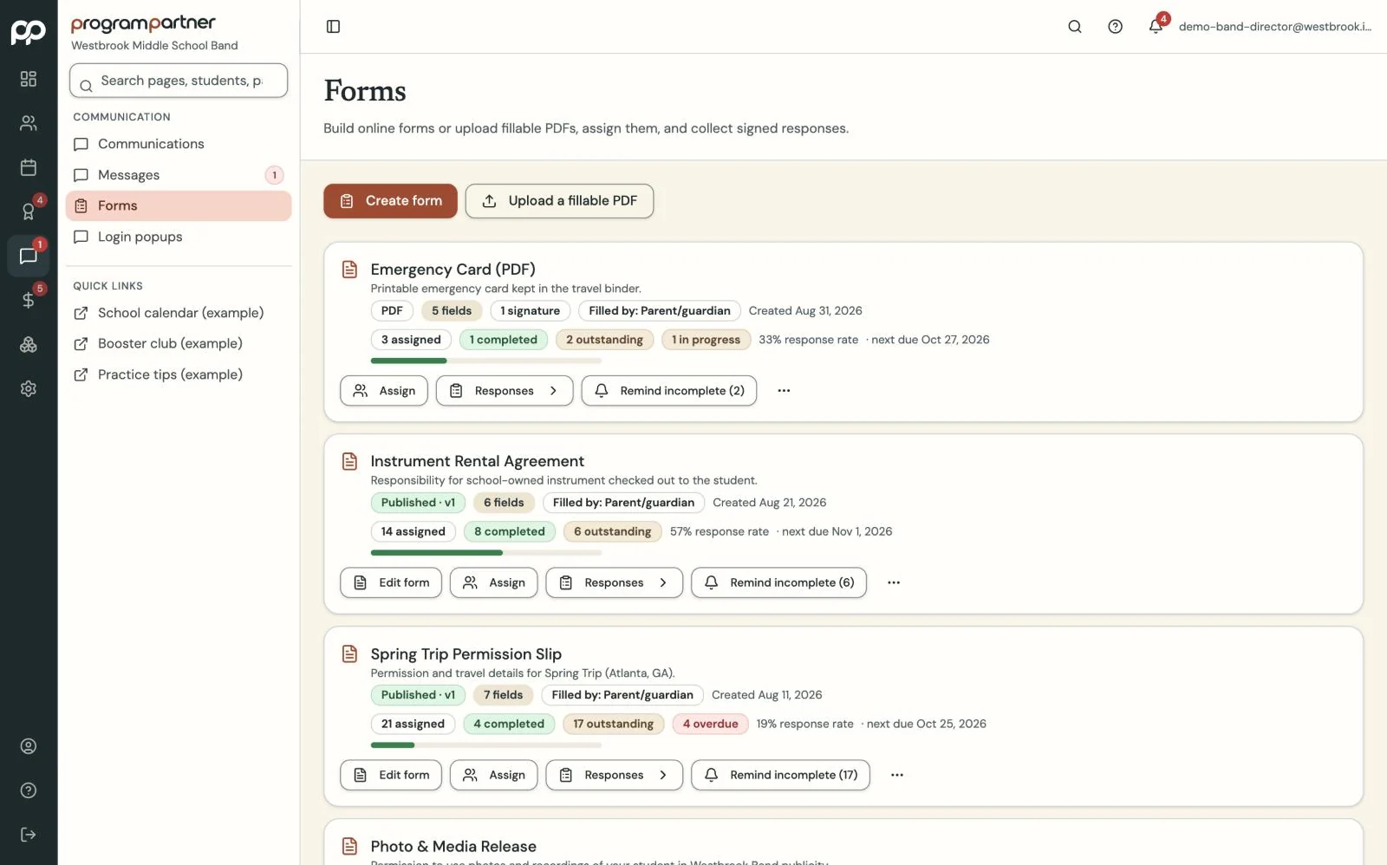Click Edit form for Instrument Rental Agreement

(x=391, y=583)
